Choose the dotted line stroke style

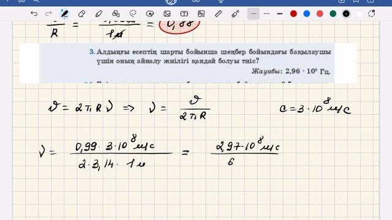coord(267,13)
